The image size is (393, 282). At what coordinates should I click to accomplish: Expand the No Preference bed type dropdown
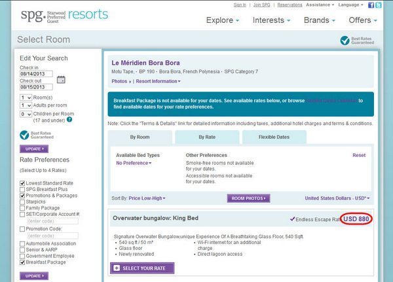pos(134,163)
